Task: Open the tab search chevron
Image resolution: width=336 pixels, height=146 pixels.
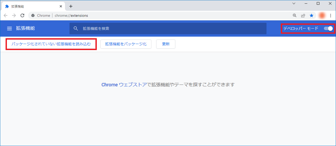Action: (294, 3)
